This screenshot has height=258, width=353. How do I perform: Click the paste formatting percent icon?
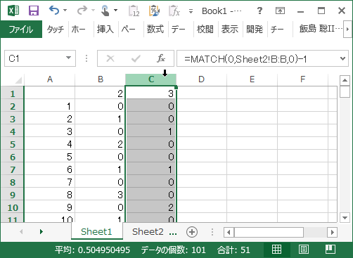(x=154, y=11)
